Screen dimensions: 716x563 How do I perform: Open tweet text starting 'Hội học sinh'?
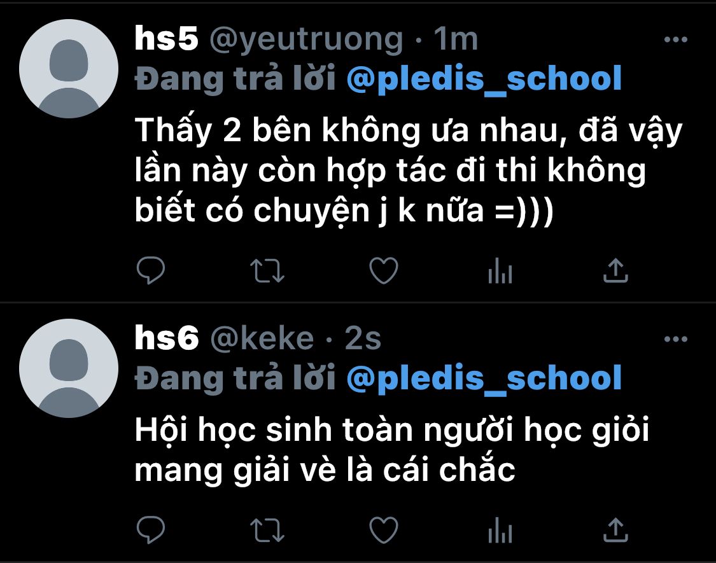(392, 450)
